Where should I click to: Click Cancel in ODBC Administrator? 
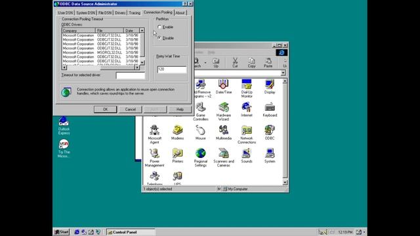click(x=130, y=109)
